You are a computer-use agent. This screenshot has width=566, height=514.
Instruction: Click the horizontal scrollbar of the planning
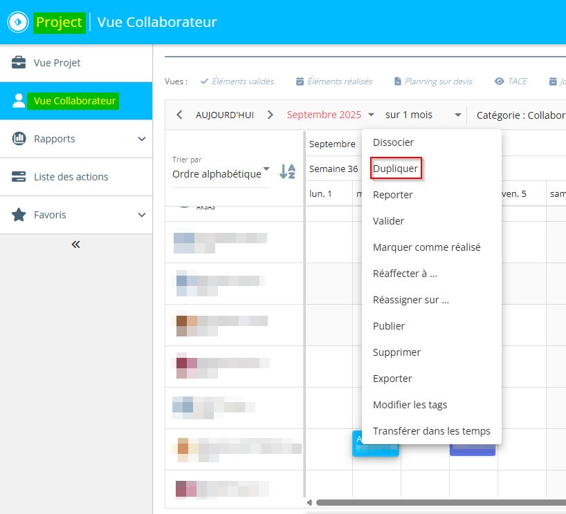click(x=436, y=502)
